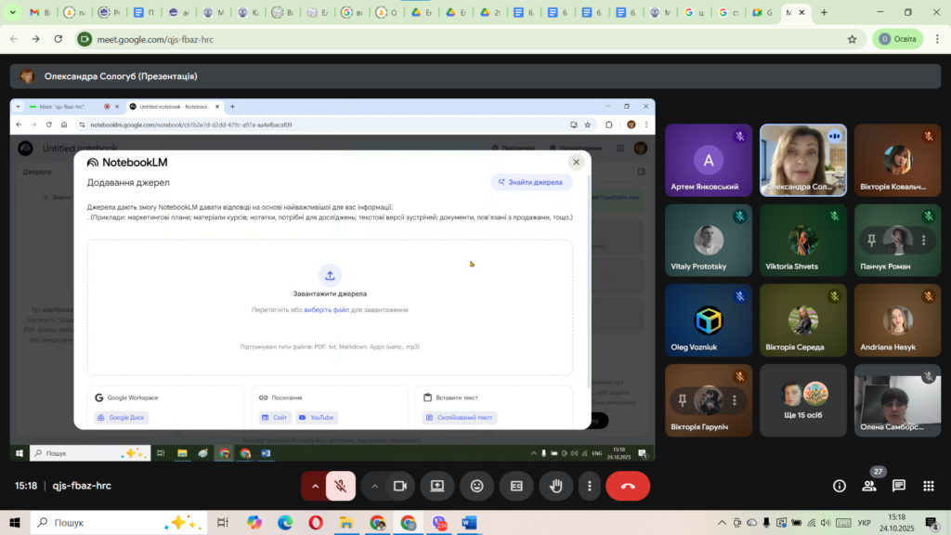Viewport: 951px width, 535px height.
Task: Open the meeting details info icon
Action: tap(840, 486)
